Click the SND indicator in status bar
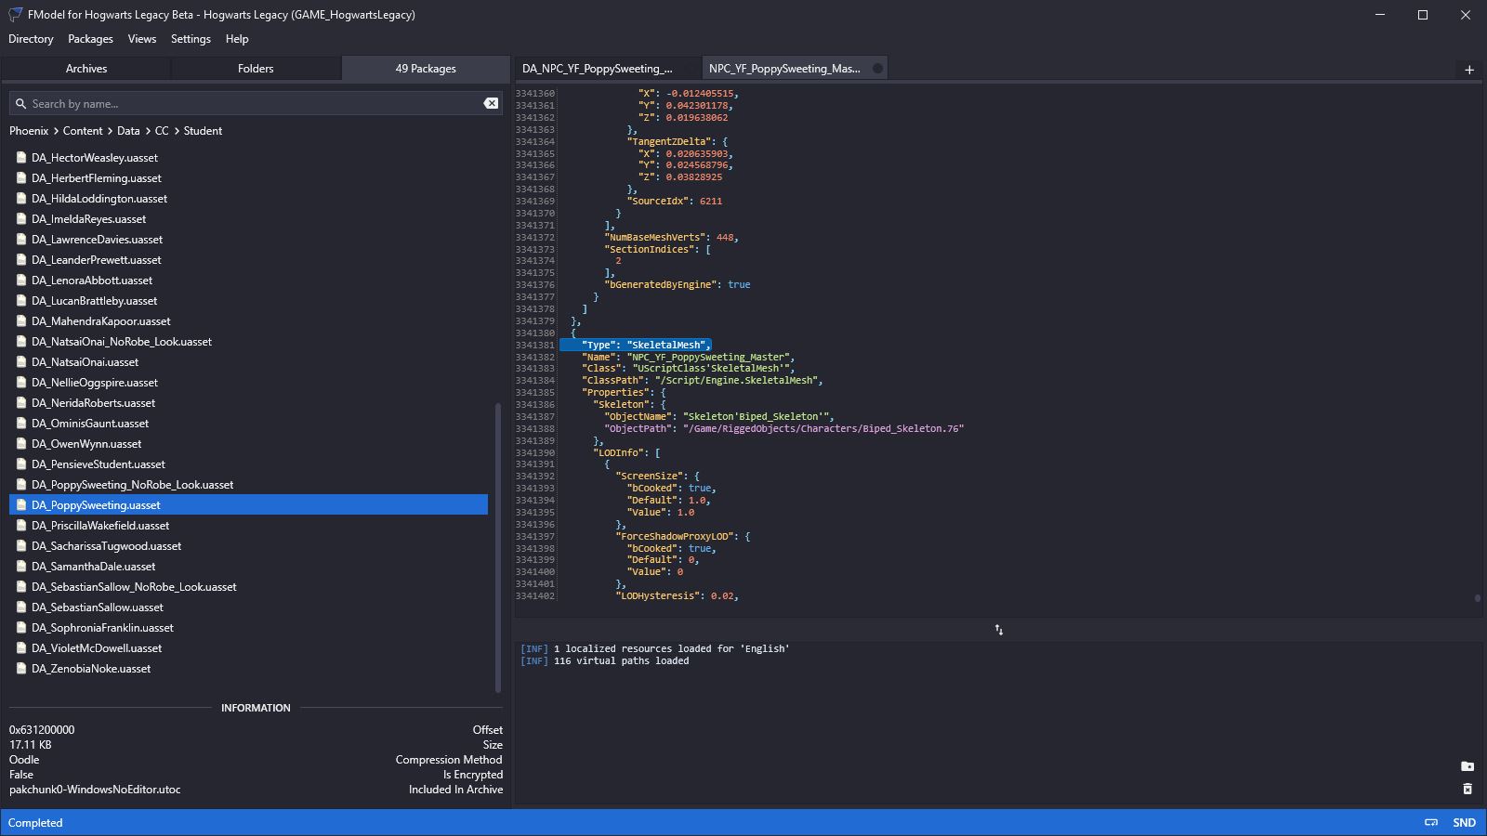This screenshot has width=1487, height=836. (1464, 823)
